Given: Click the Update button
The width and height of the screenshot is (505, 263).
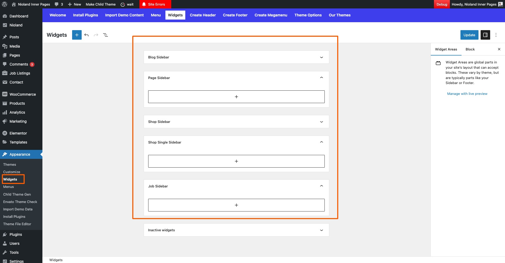Looking at the screenshot, I should click(x=469, y=35).
